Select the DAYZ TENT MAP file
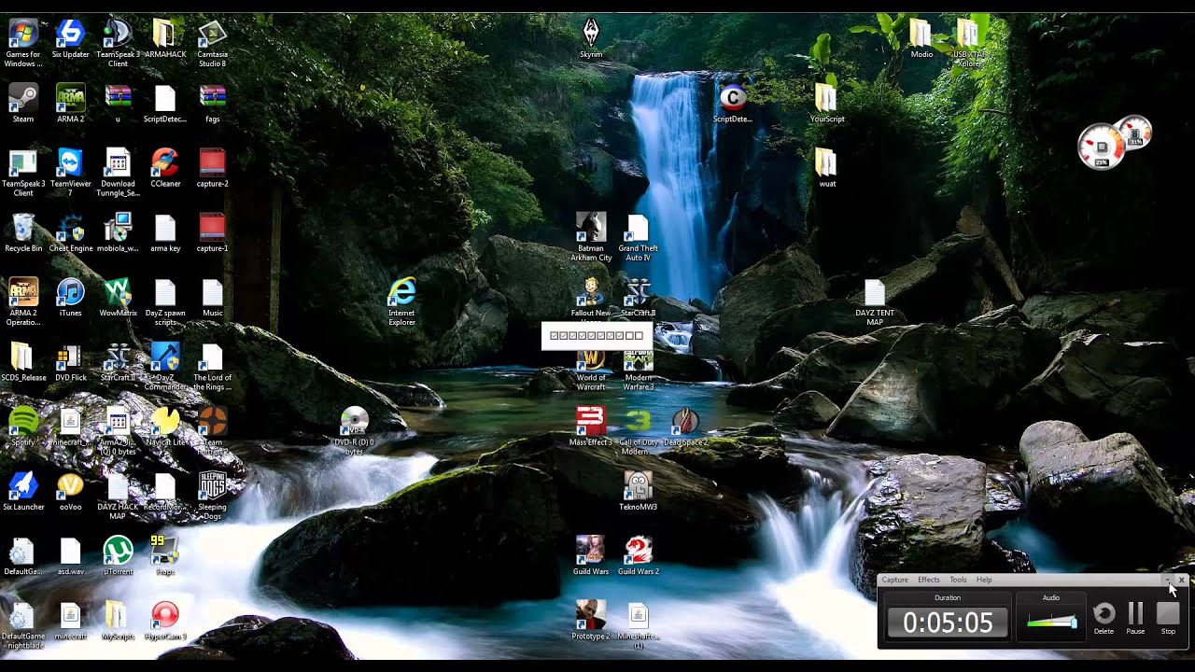The image size is (1195, 672). click(x=875, y=301)
